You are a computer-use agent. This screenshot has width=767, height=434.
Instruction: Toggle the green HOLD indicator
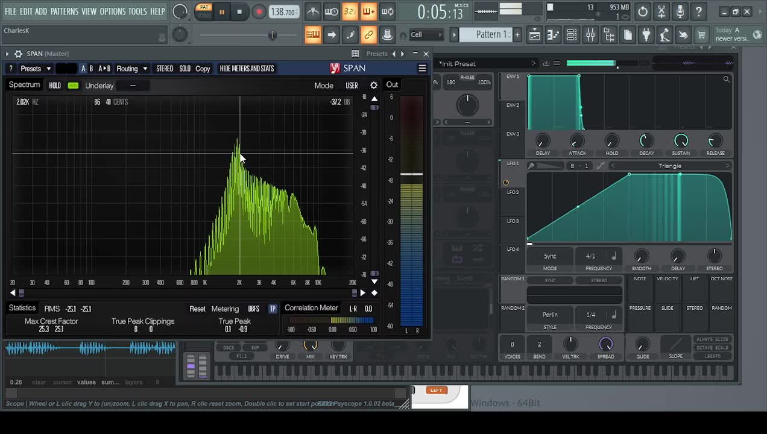(x=73, y=86)
